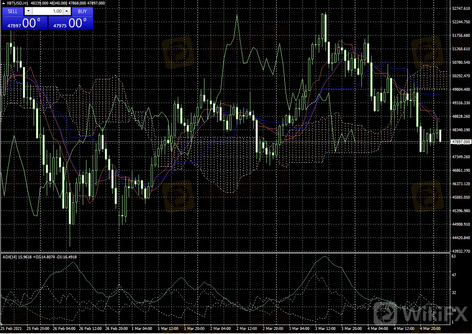Click the current price marker 47897.000 on the price axis
This screenshot has width=472, height=334.
click(x=461, y=141)
